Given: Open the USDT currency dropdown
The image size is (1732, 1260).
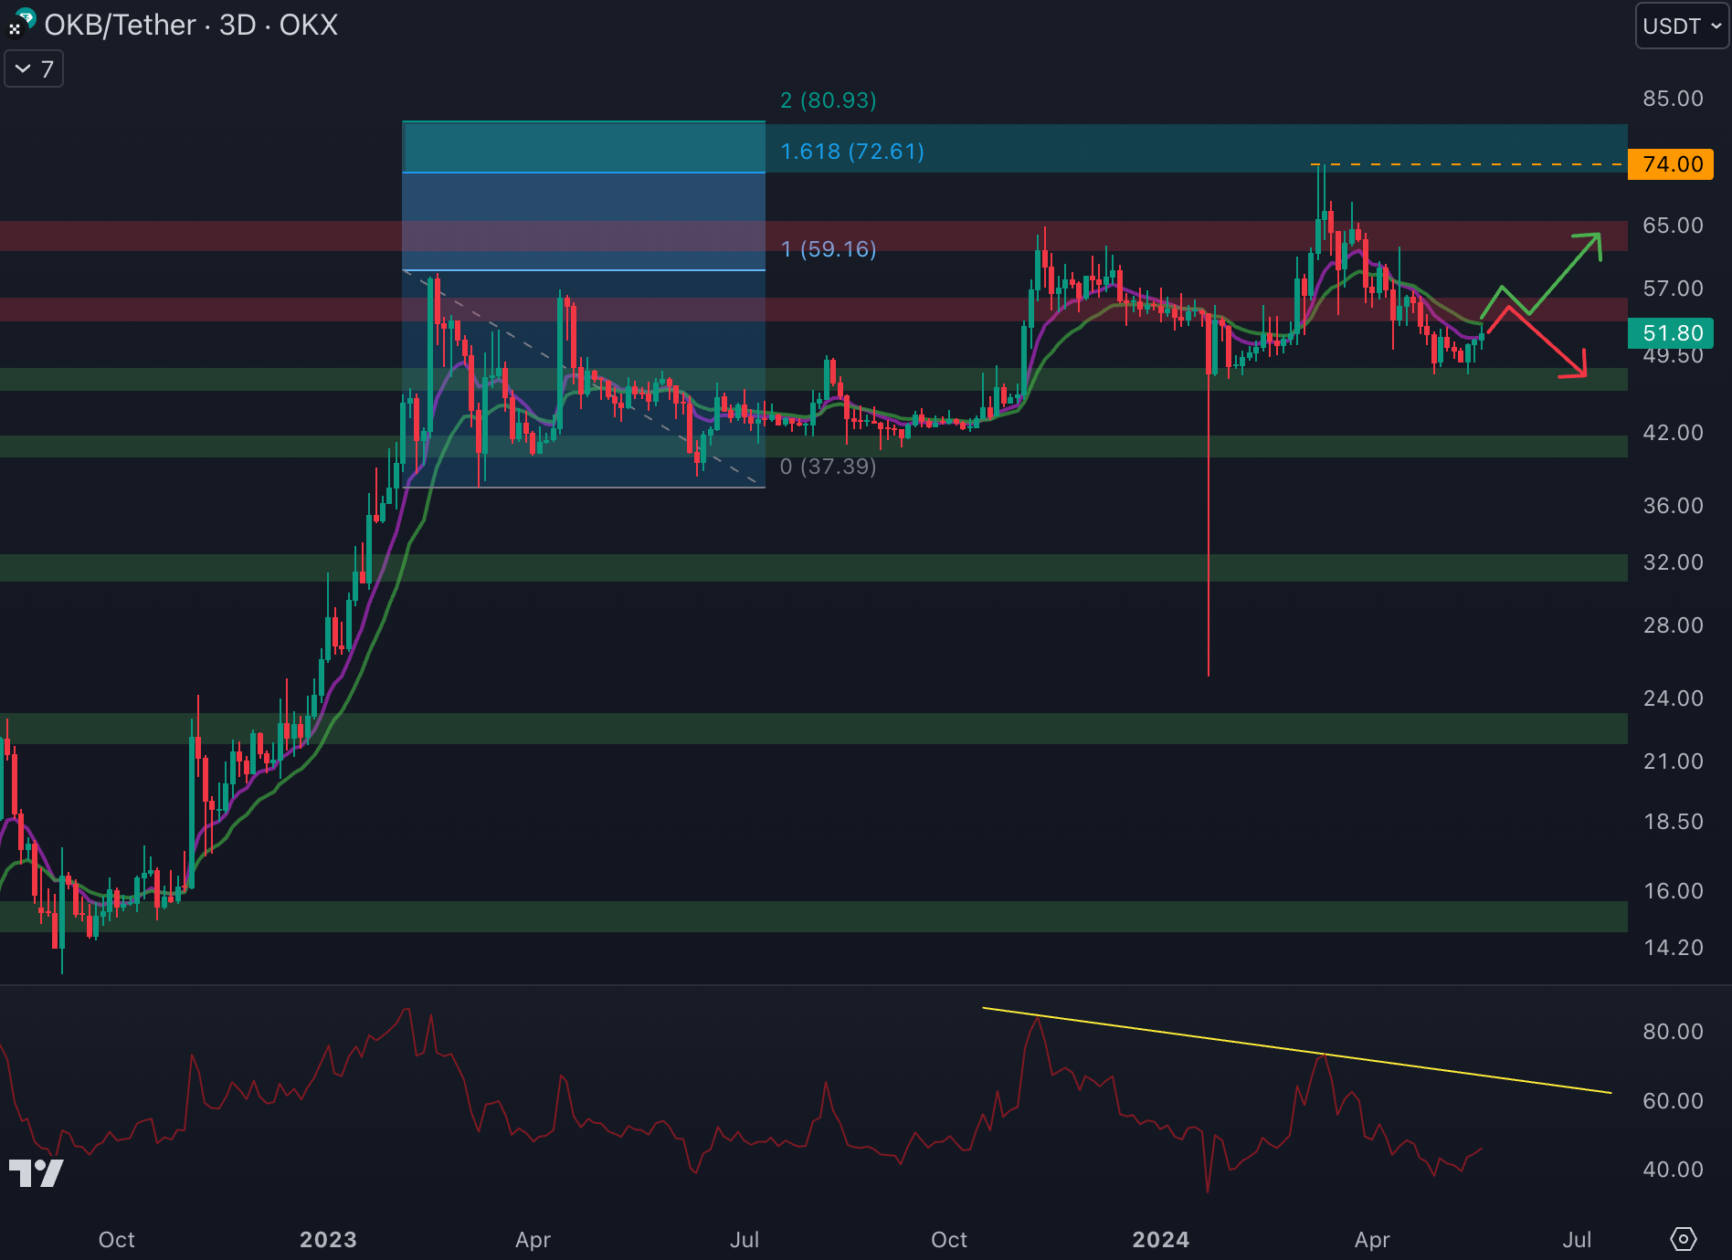Looking at the screenshot, I should [x=1681, y=26].
